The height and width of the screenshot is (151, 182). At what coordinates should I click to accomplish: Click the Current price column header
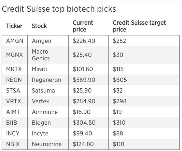(x=83, y=26)
